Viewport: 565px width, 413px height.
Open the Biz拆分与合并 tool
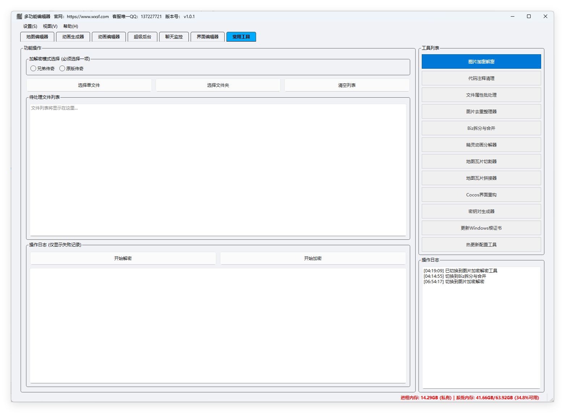click(481, 128)
